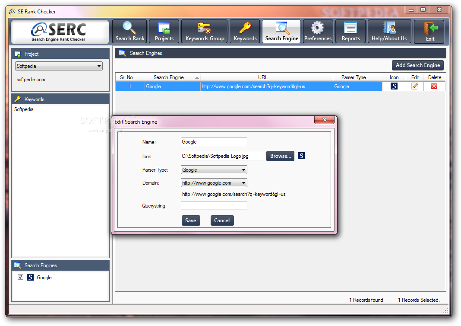The height and width of the screenshot is (326, 461).
Task: Save the edited search engine
Action: click(x=191, y=221)
